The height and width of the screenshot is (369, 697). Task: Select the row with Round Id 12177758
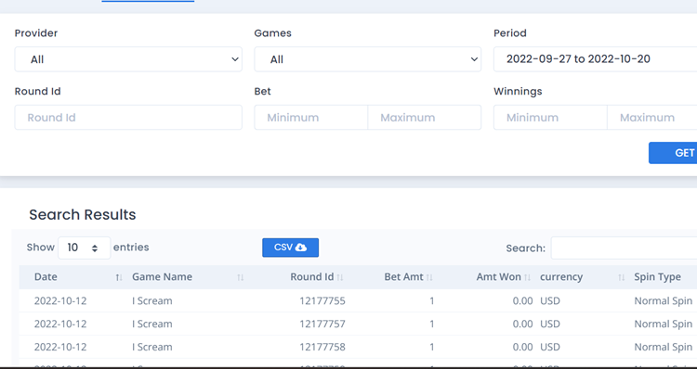(x=358, y=347)
